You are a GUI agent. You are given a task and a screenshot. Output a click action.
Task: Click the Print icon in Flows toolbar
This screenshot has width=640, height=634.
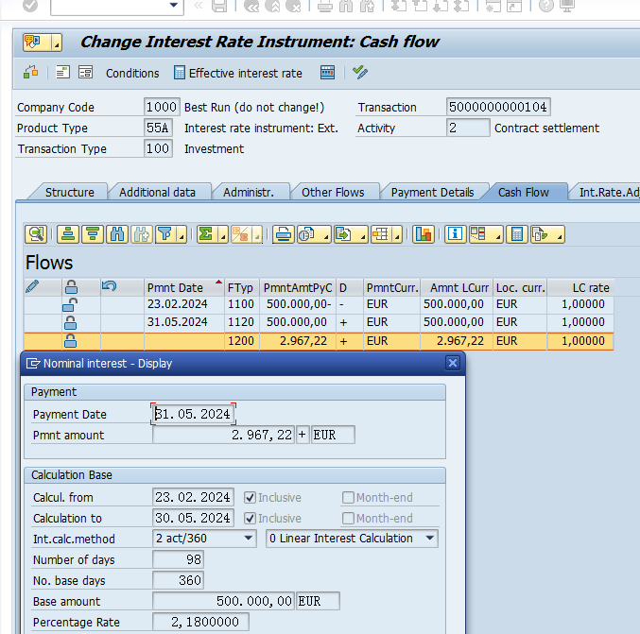[x=283, y=233]
